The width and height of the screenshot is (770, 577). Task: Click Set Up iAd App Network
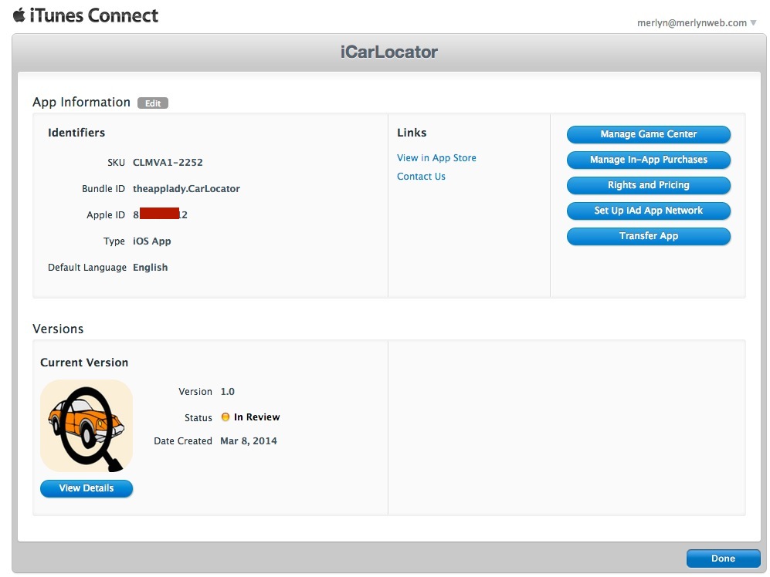(x=648, y=211)
